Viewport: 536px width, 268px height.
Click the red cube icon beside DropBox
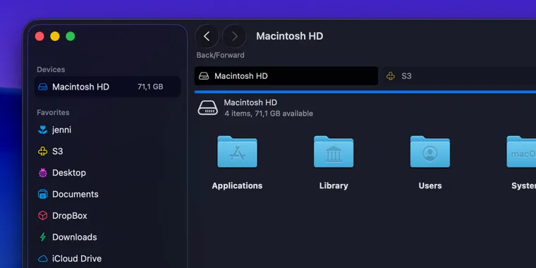tap(43, 216)
